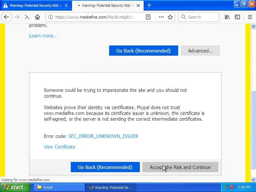
Task: Go to the Home page icon
Action: [x=37, y=17]
